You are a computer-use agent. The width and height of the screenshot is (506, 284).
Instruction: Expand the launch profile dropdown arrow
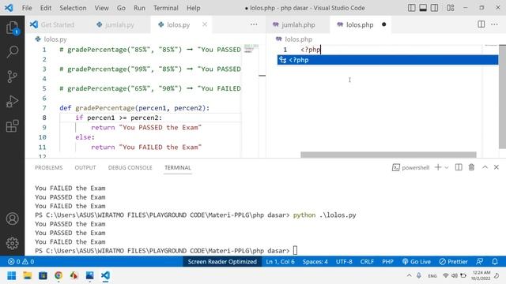[447, 167]
